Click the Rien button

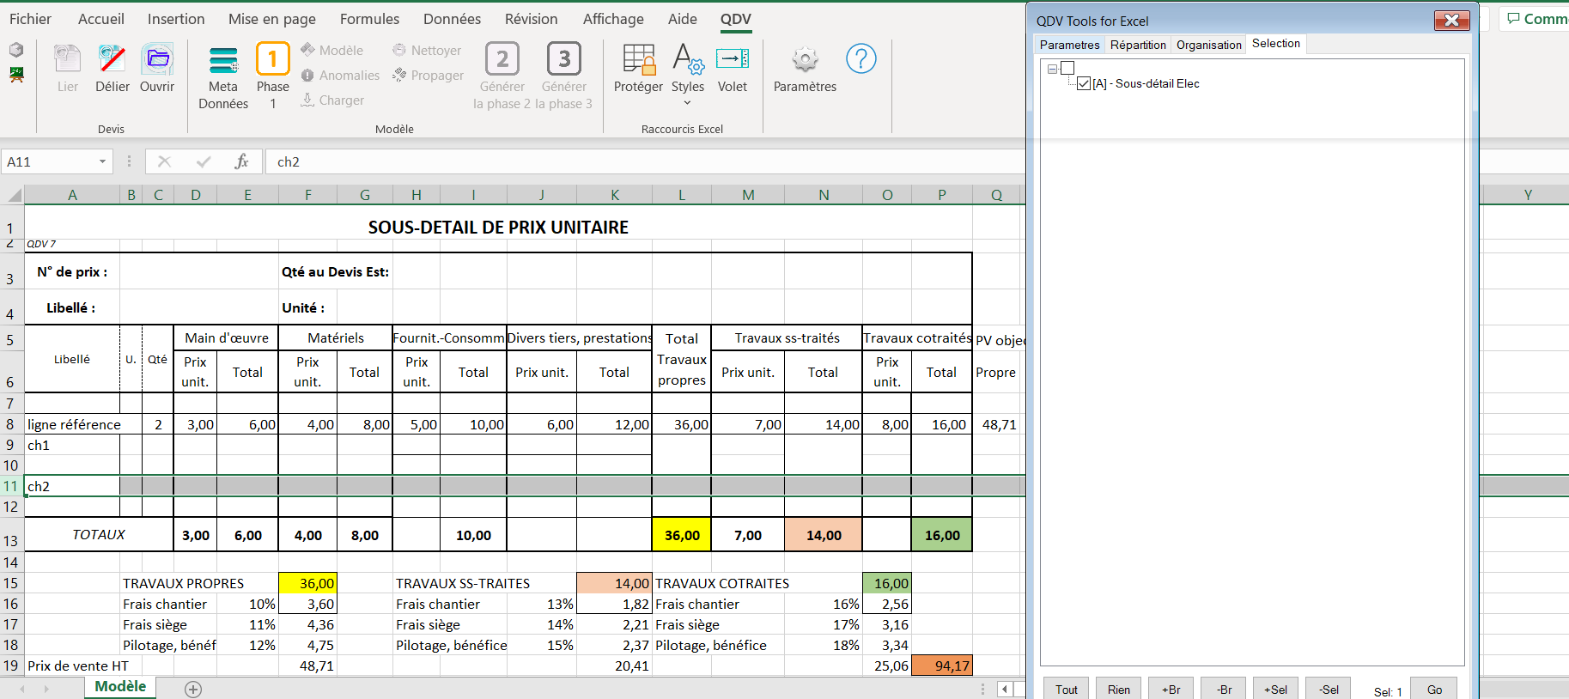click(1119, 690)
